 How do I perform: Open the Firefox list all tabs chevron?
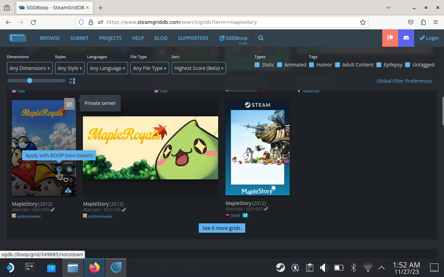(x=388, y=8)
